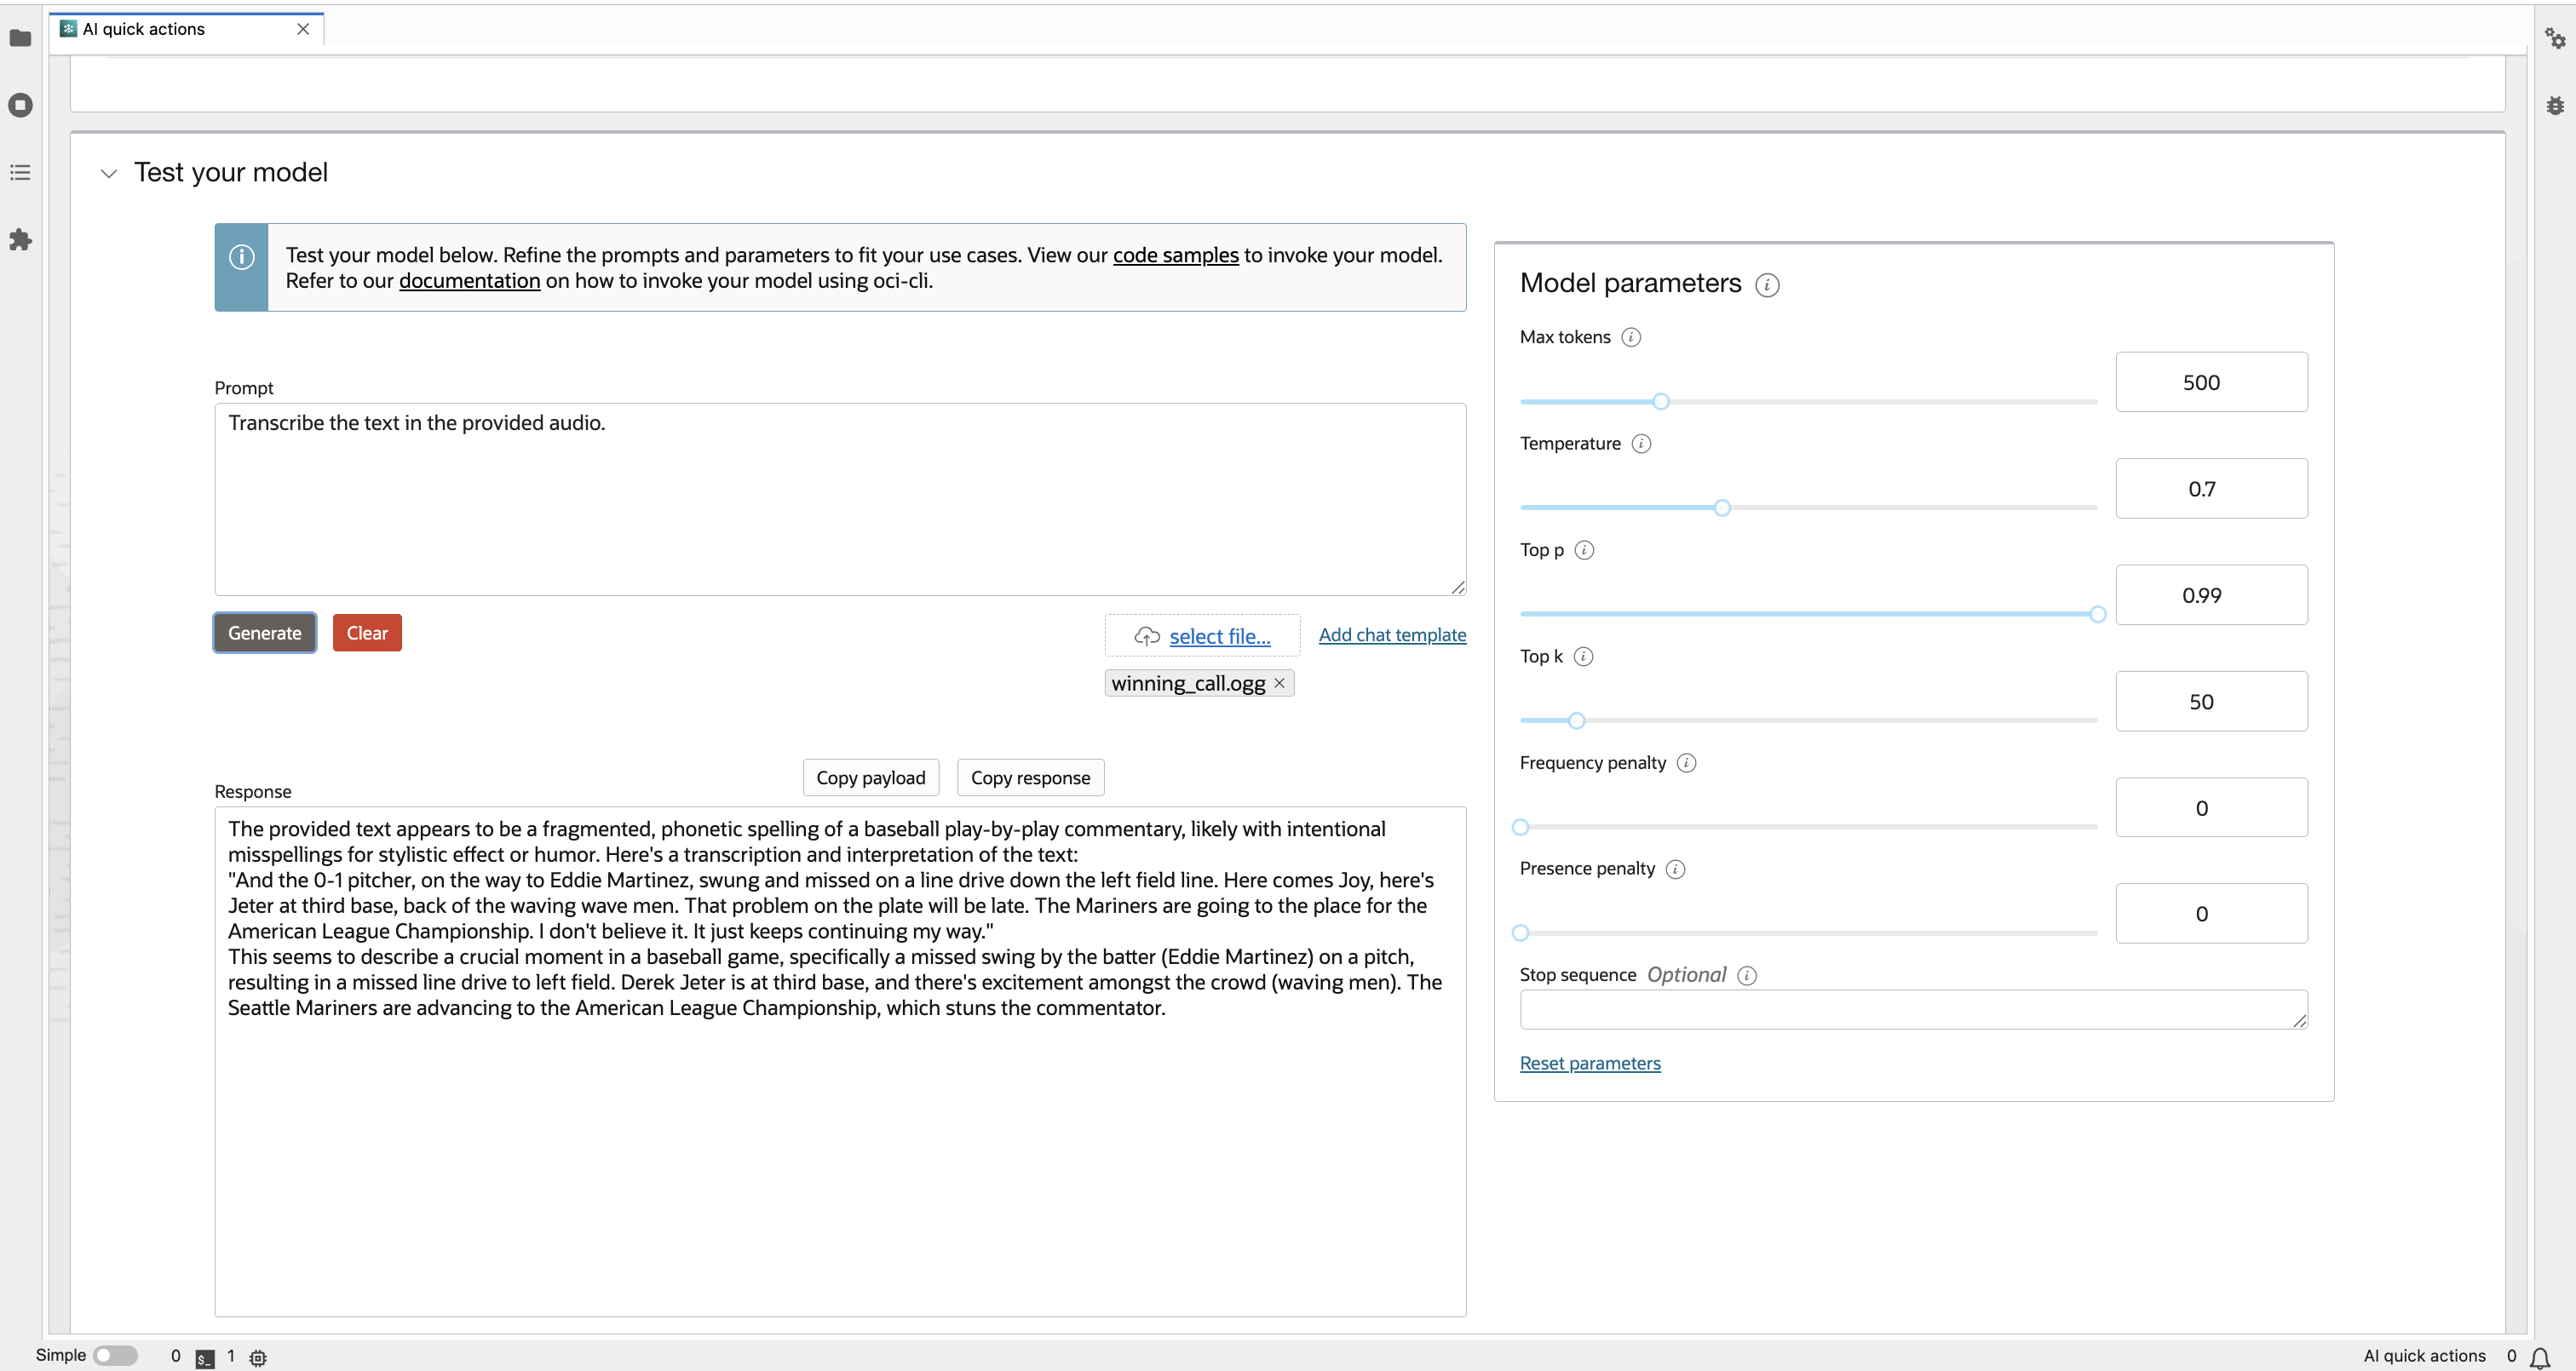2576x1371 pixels.
Task: Open the Add chat template link
Action: (1391, 635)
